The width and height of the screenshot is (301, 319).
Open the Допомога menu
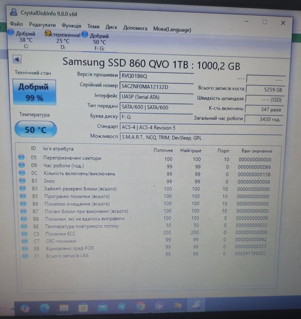[x=135, y=28]
